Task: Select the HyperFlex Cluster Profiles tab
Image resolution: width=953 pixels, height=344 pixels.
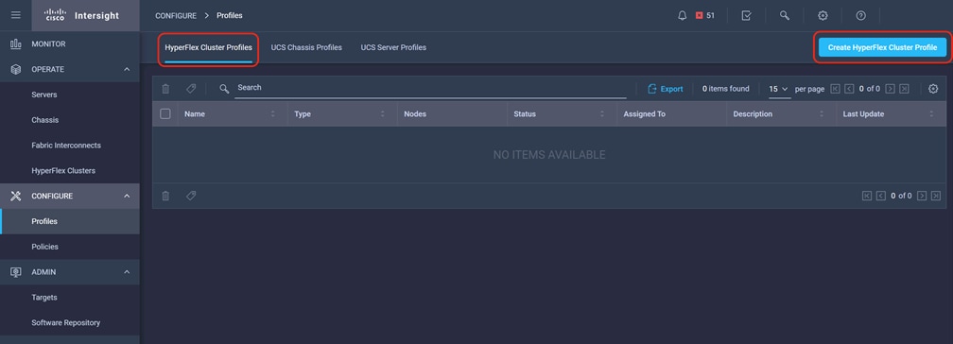Action: 208,47
